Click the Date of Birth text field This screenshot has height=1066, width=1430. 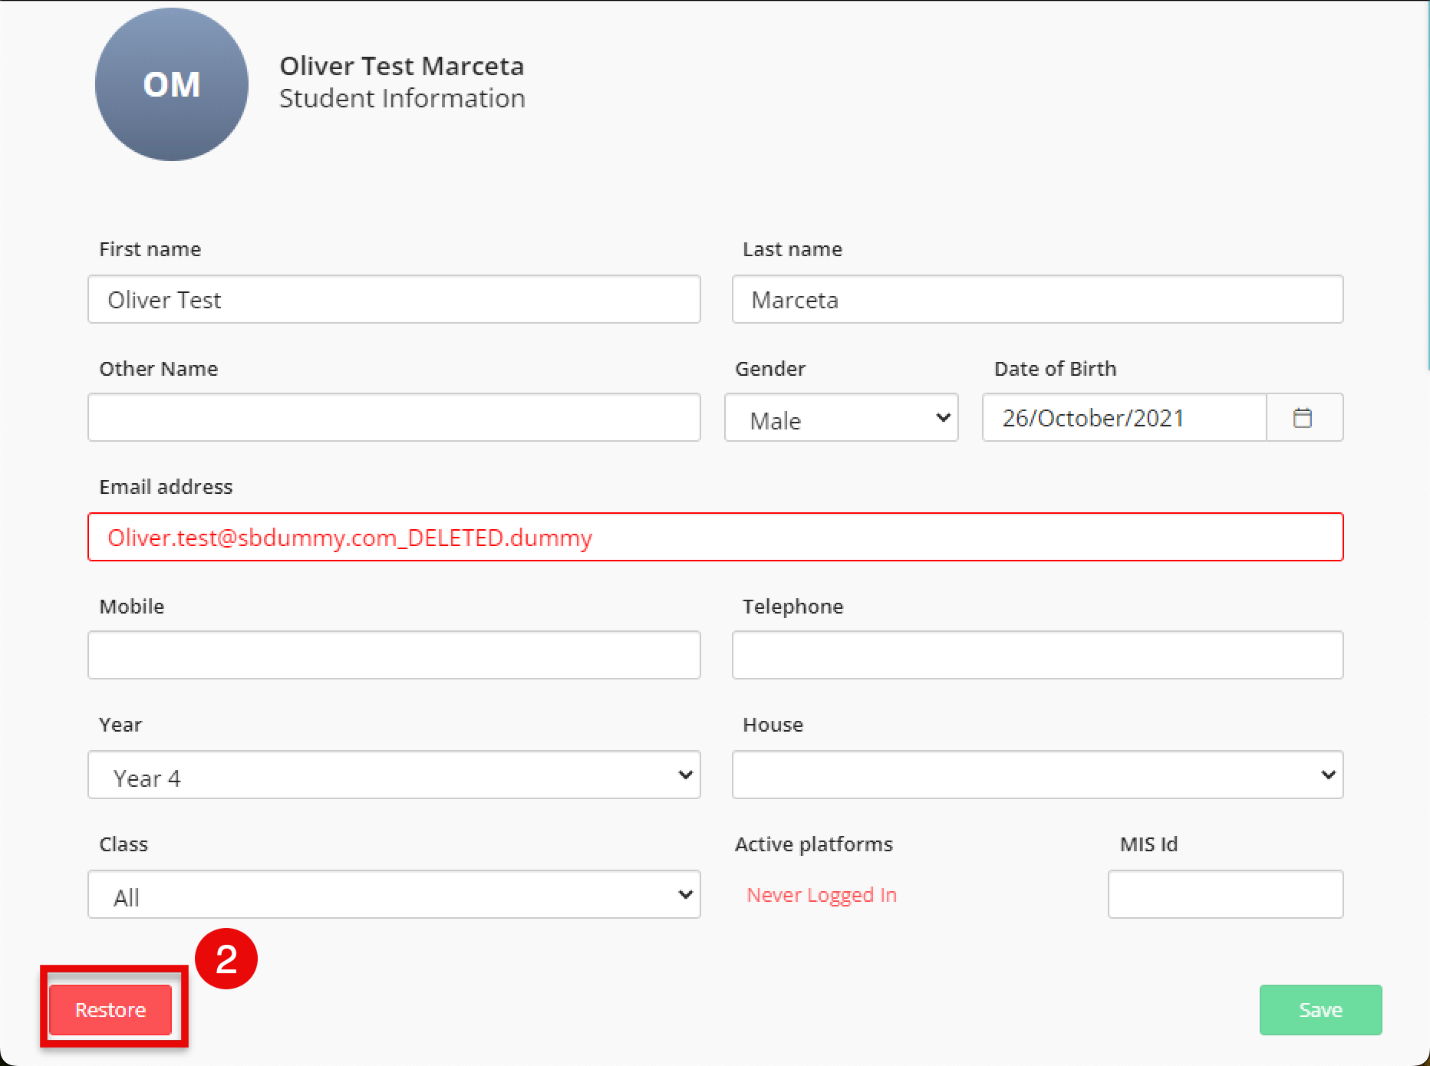click(x=1124, y=418)
